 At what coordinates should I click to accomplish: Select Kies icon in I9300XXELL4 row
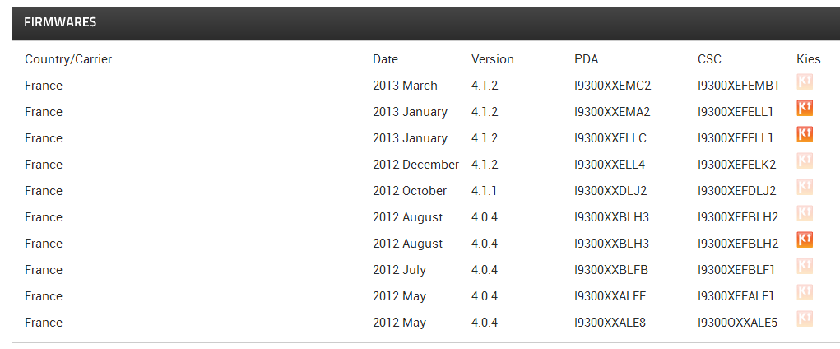(805, 161)
